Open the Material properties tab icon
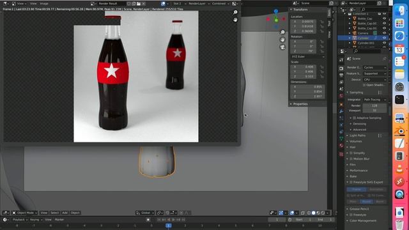 tap(341, 146)
